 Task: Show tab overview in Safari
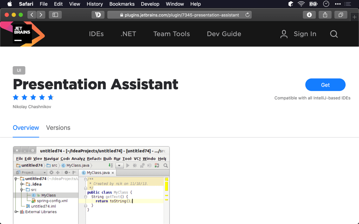coord(340,15)
